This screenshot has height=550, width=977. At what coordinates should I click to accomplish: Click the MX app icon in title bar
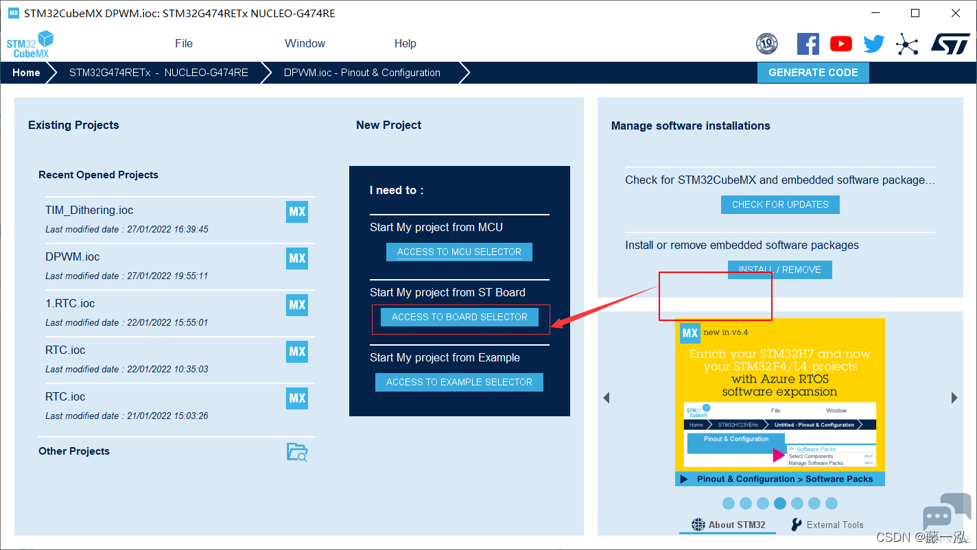(x=14, y=13)
